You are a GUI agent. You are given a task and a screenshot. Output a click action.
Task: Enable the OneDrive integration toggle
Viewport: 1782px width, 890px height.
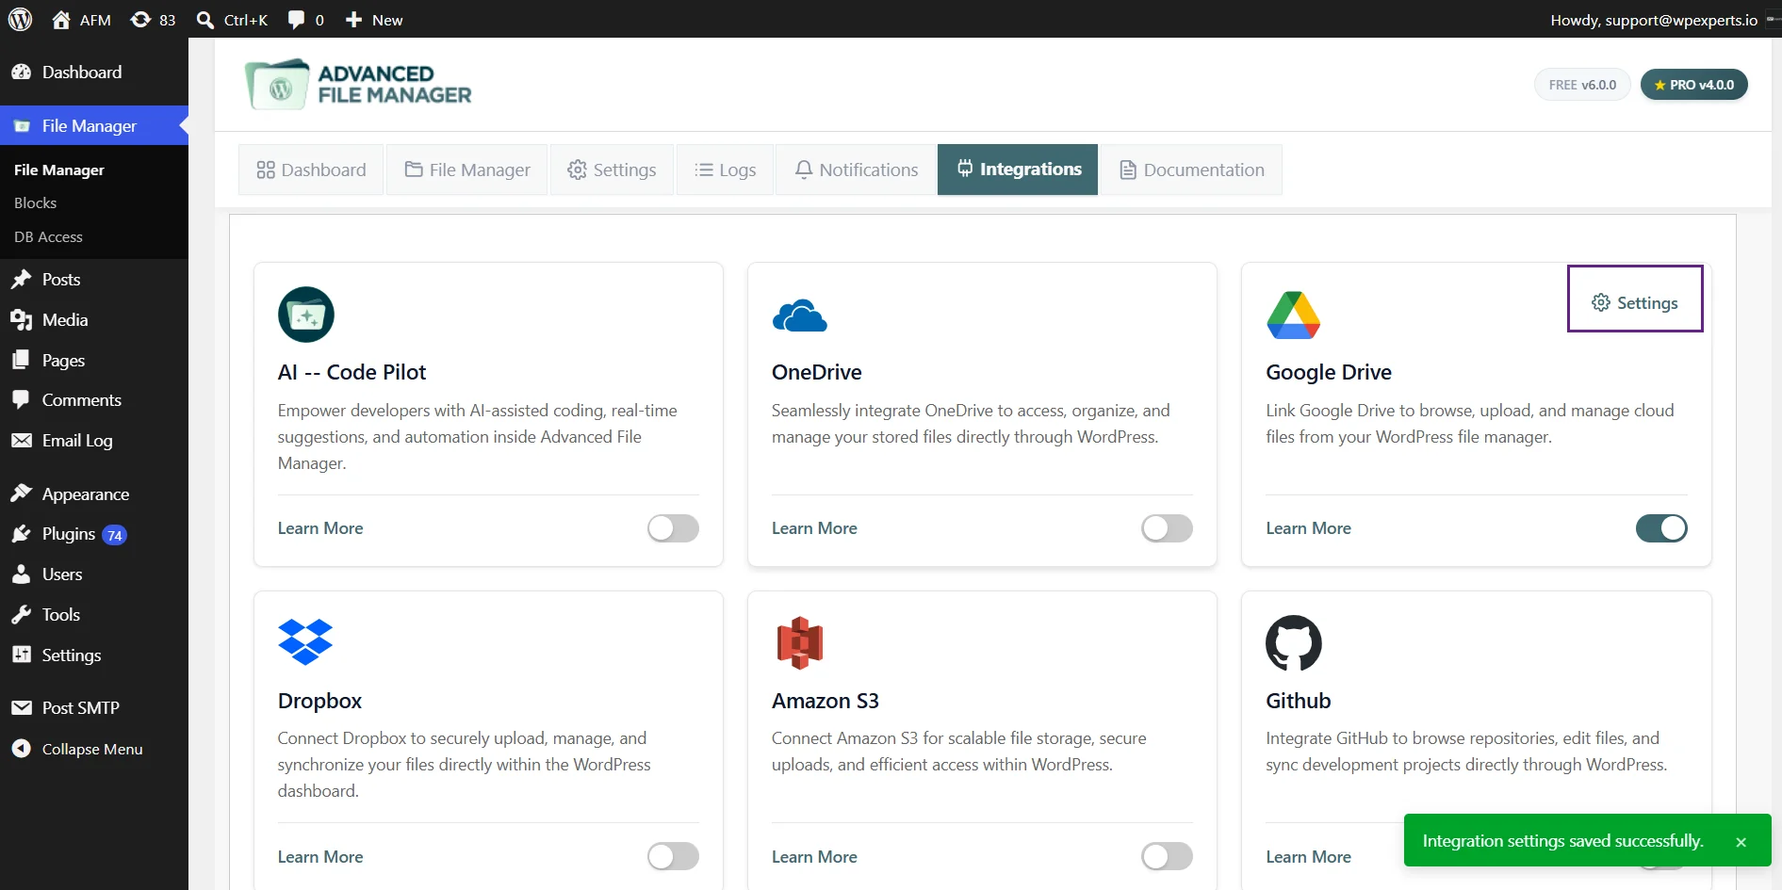(1167, 528)
